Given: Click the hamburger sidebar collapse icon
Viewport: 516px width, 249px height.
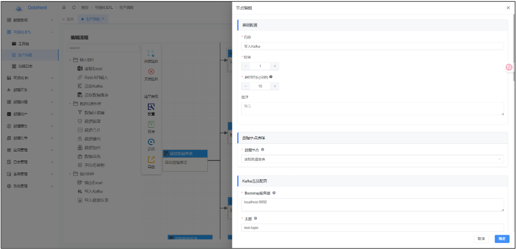Looking at the screenshot, I should (x=64, y=8).
